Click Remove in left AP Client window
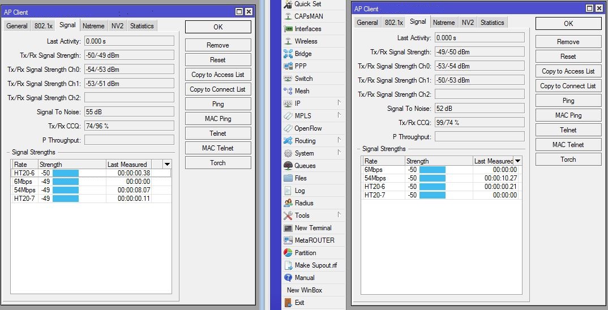This screenshot has height=310, width=608. click(218, 45)
